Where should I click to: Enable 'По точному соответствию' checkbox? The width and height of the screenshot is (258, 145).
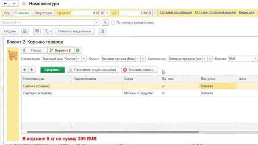pyautogui.click(x=113, y=23)
